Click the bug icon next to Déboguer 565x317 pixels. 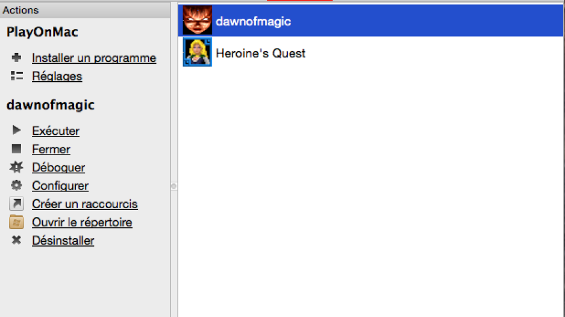(x=16, y=167)
